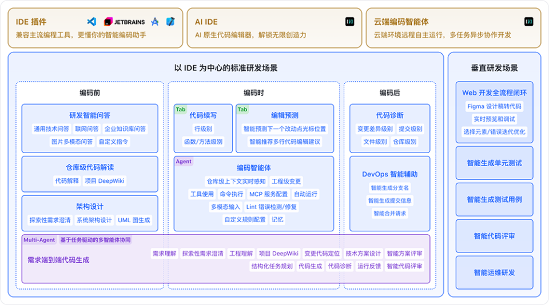549x305 pixels.
Task: Click the purple Agent badge
Action: pos(184,162)
